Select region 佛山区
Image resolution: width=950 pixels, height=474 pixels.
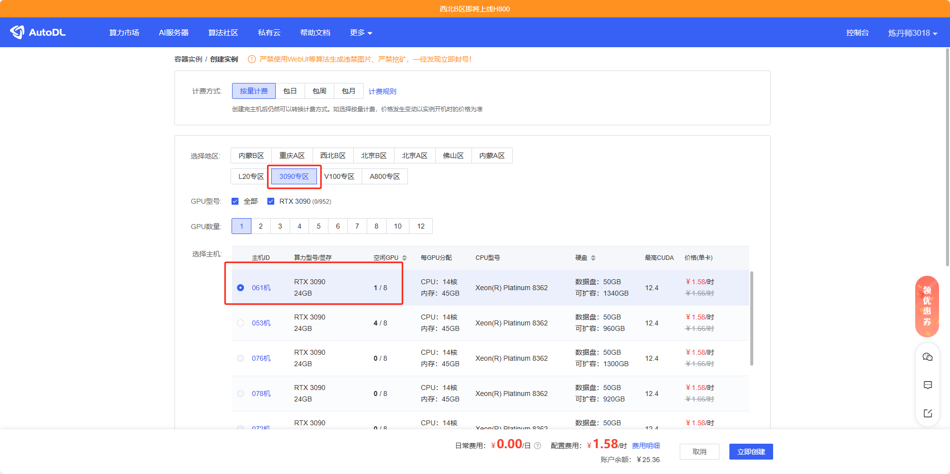(454, 156)
